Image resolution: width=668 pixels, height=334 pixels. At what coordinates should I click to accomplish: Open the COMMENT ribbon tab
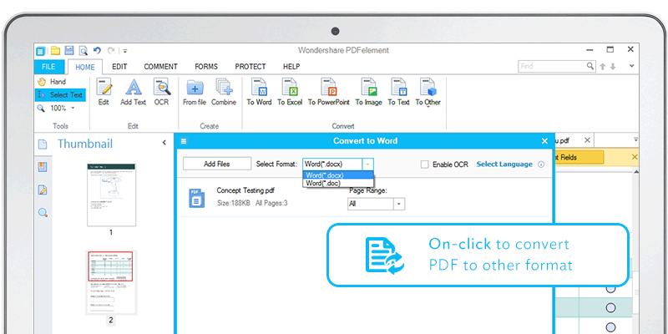160,67
